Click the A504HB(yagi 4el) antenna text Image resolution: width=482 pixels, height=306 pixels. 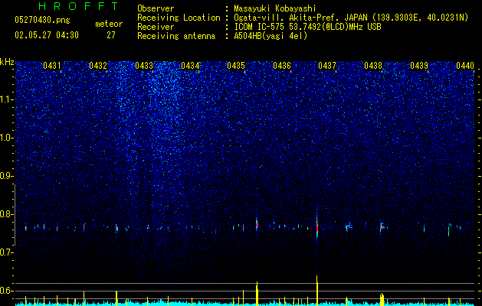tap(271, 36)
